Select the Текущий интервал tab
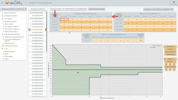178x100 pixels. point(69,9)
